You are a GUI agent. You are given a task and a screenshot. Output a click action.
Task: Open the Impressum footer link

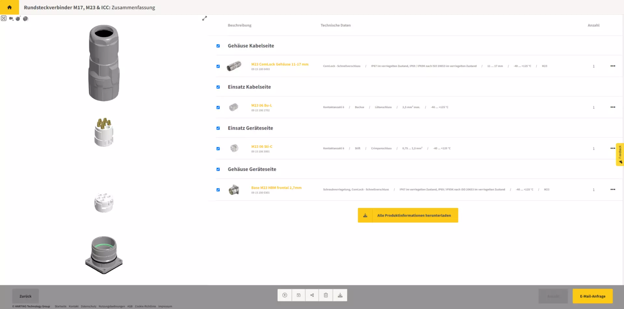point(165,306)
